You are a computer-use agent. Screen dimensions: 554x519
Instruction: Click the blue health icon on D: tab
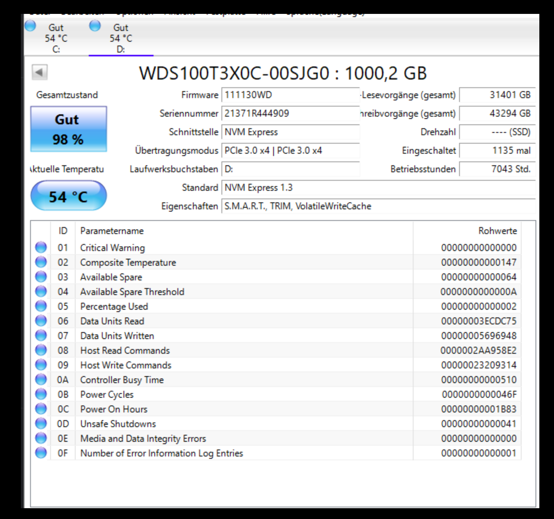click(x=95, y=26)
